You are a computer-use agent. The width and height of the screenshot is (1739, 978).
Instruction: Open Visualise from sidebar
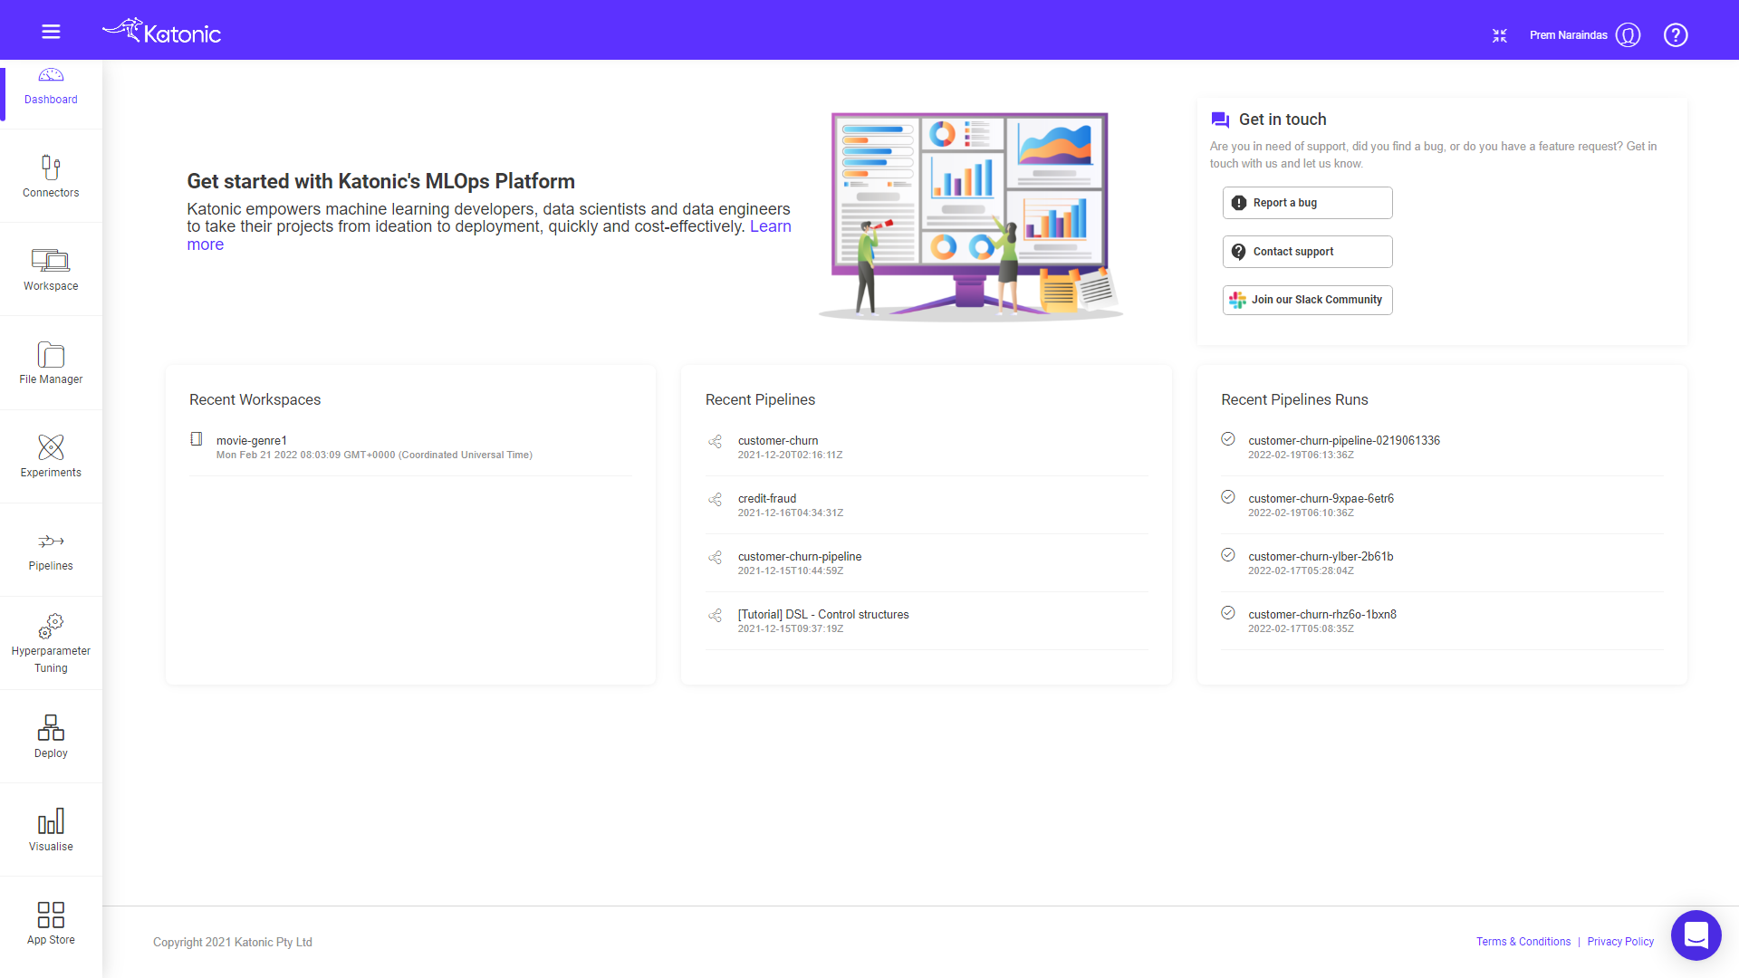click(x=51, y=830)
